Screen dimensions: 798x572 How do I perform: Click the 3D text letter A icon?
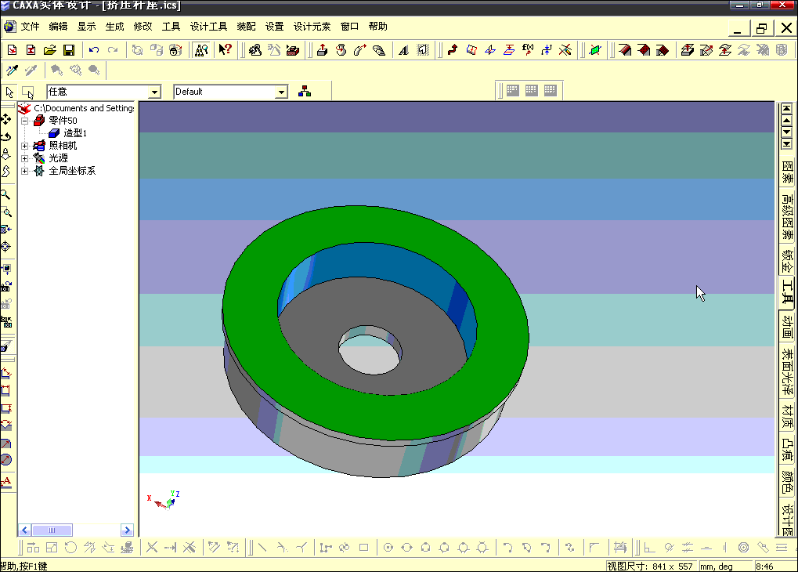(x=403, y=50)
